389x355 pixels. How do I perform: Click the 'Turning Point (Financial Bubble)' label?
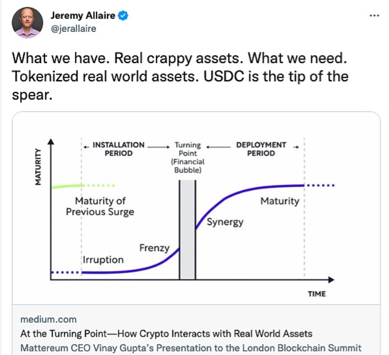[x=187, y=157]
